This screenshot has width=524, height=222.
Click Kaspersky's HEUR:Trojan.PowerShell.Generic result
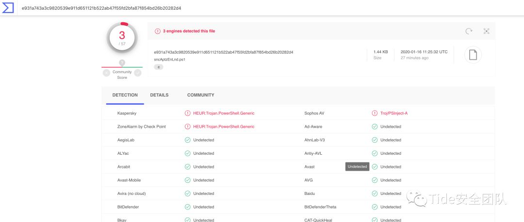(224, 113)
